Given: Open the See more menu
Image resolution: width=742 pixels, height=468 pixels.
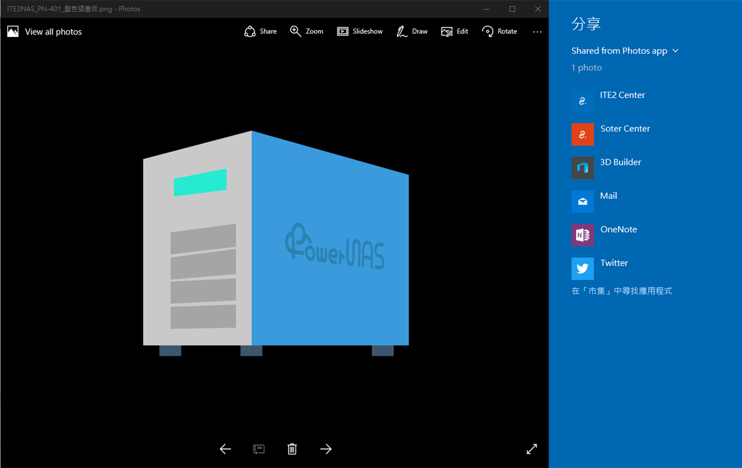Looking at the screenshot, I should point(537,32).
